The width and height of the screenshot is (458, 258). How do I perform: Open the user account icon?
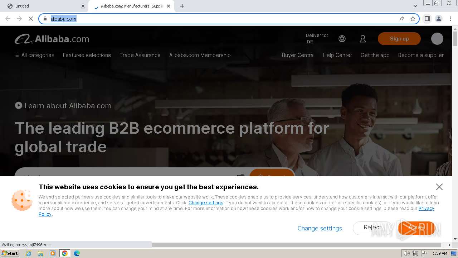(363, 39)
